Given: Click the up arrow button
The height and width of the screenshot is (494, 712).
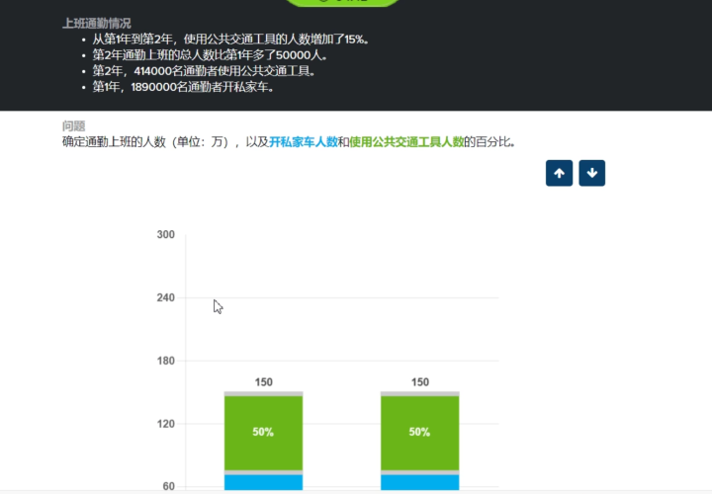Looking at the screenshot, I should (559, 173).
